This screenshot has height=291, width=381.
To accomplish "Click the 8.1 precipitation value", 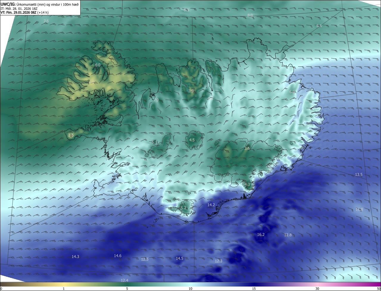I will click(186, 10).
